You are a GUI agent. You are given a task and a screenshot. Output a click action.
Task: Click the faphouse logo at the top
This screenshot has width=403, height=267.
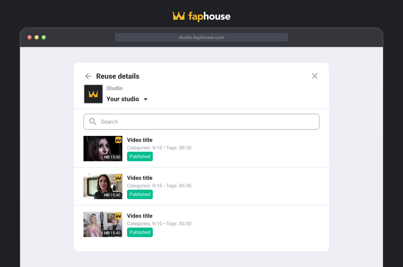point(201,16)
